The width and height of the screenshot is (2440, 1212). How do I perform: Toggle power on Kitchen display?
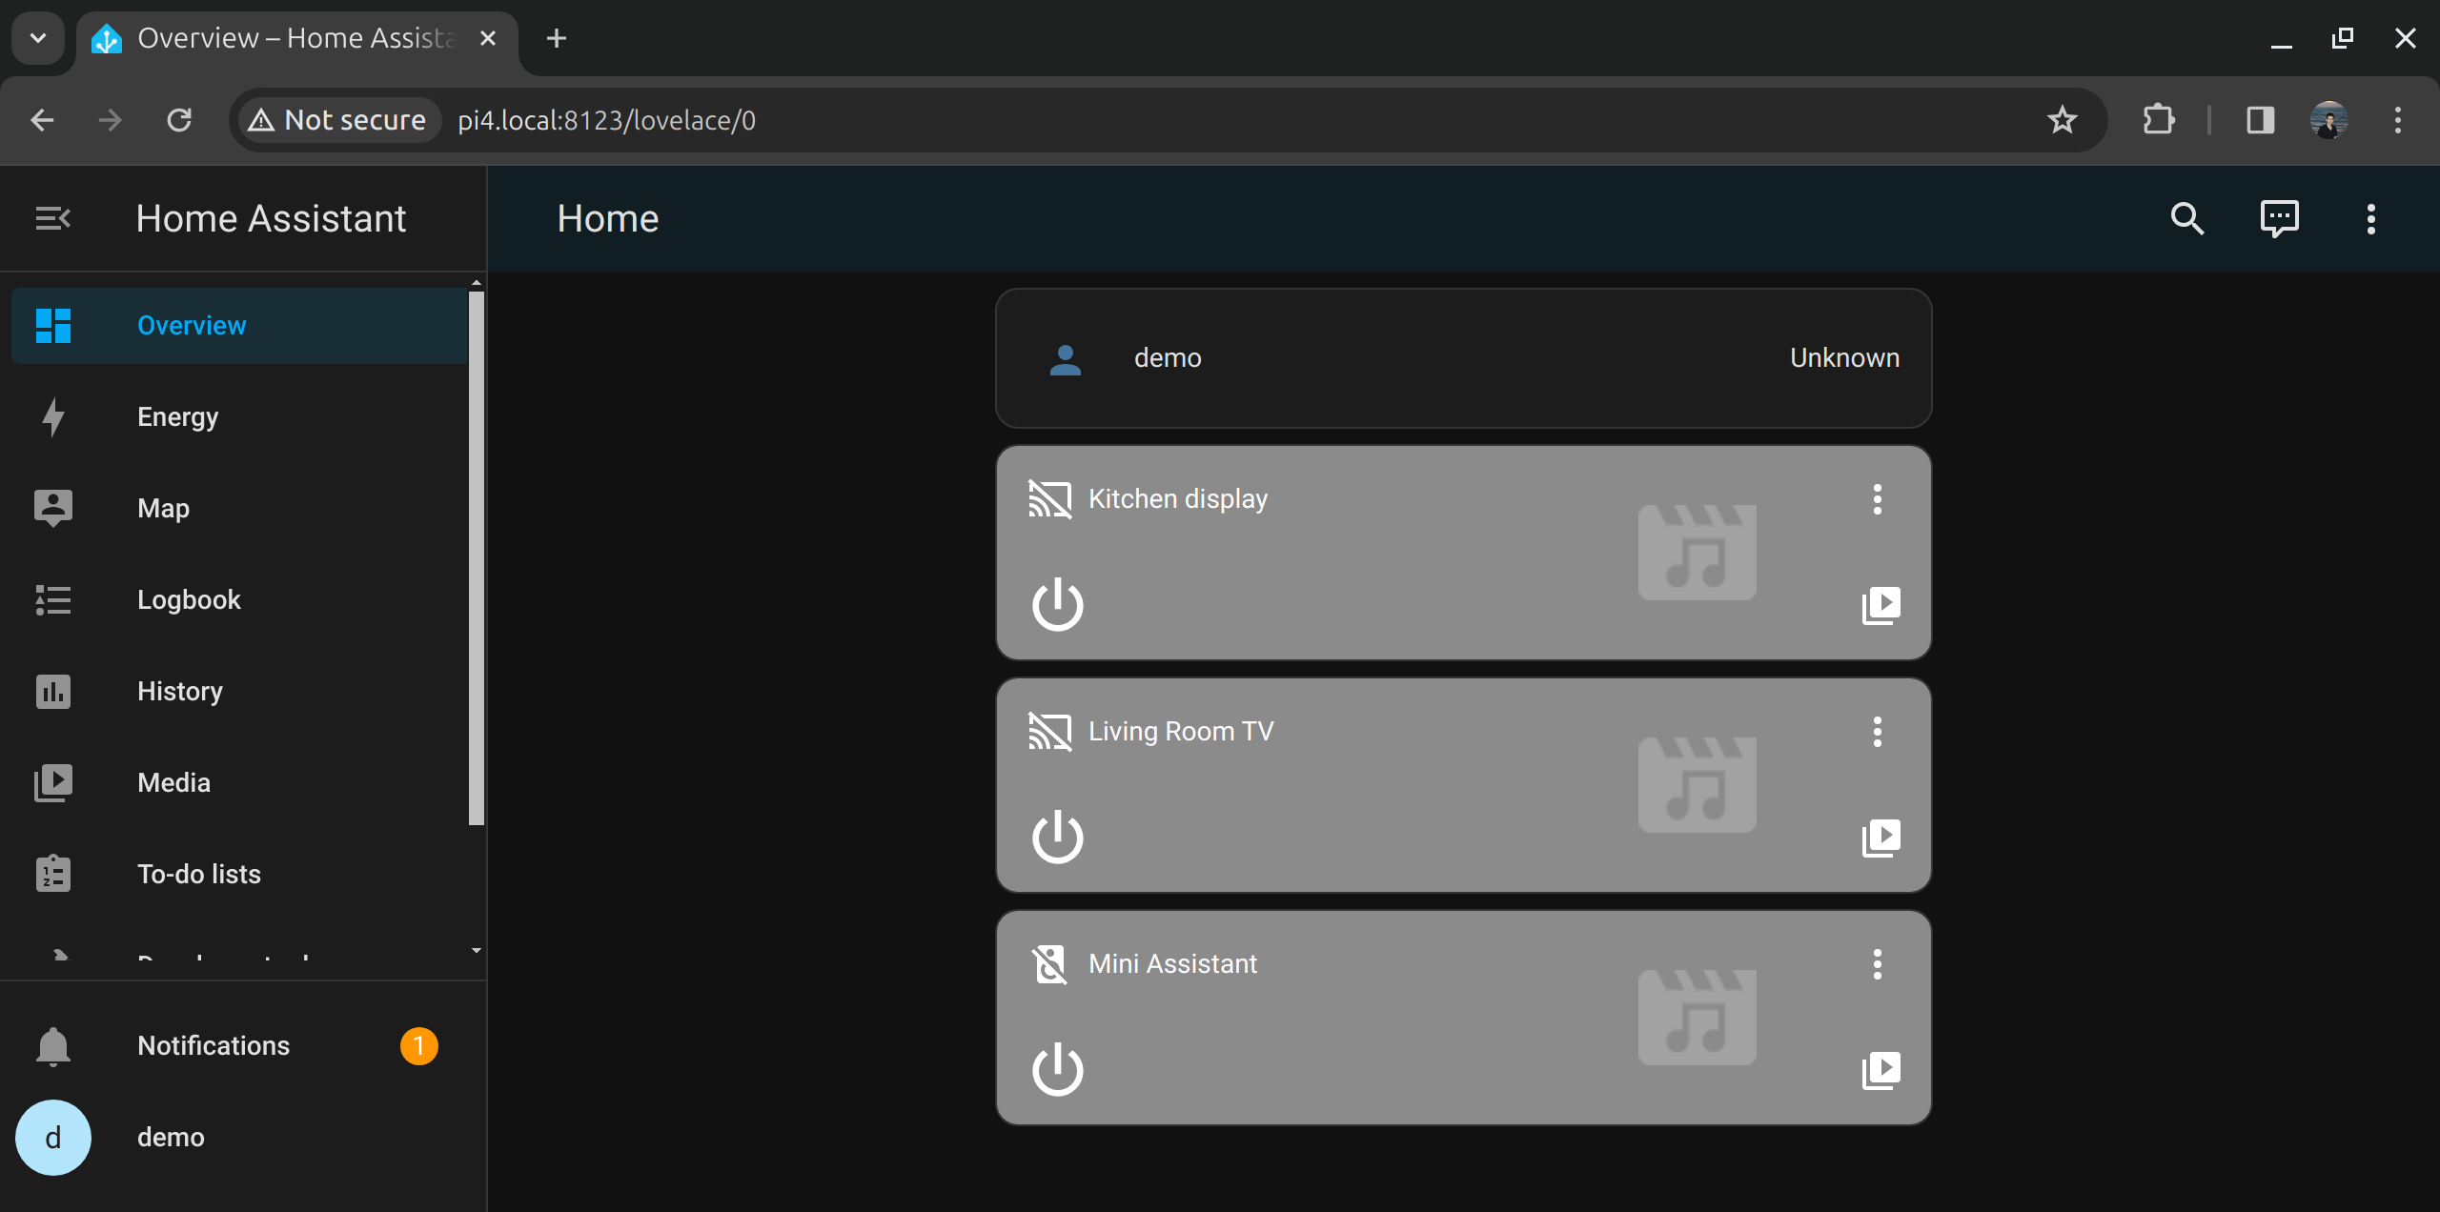pos(1057,605)
